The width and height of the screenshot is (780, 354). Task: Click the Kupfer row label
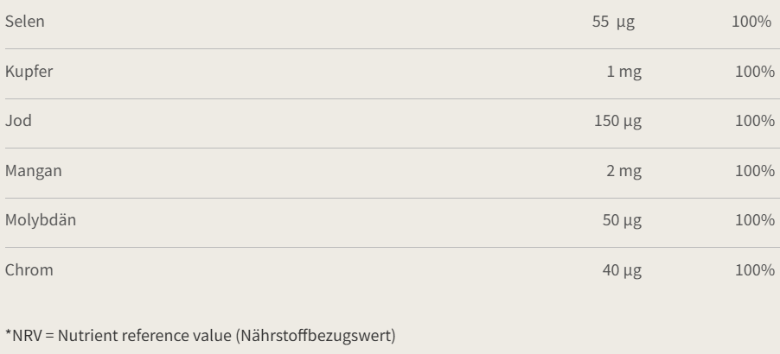tap(29, 72)
